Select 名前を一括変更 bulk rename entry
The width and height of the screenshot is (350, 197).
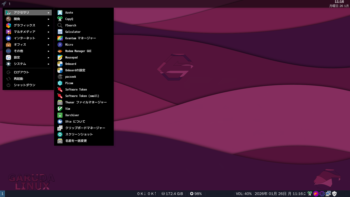(84, 141)
